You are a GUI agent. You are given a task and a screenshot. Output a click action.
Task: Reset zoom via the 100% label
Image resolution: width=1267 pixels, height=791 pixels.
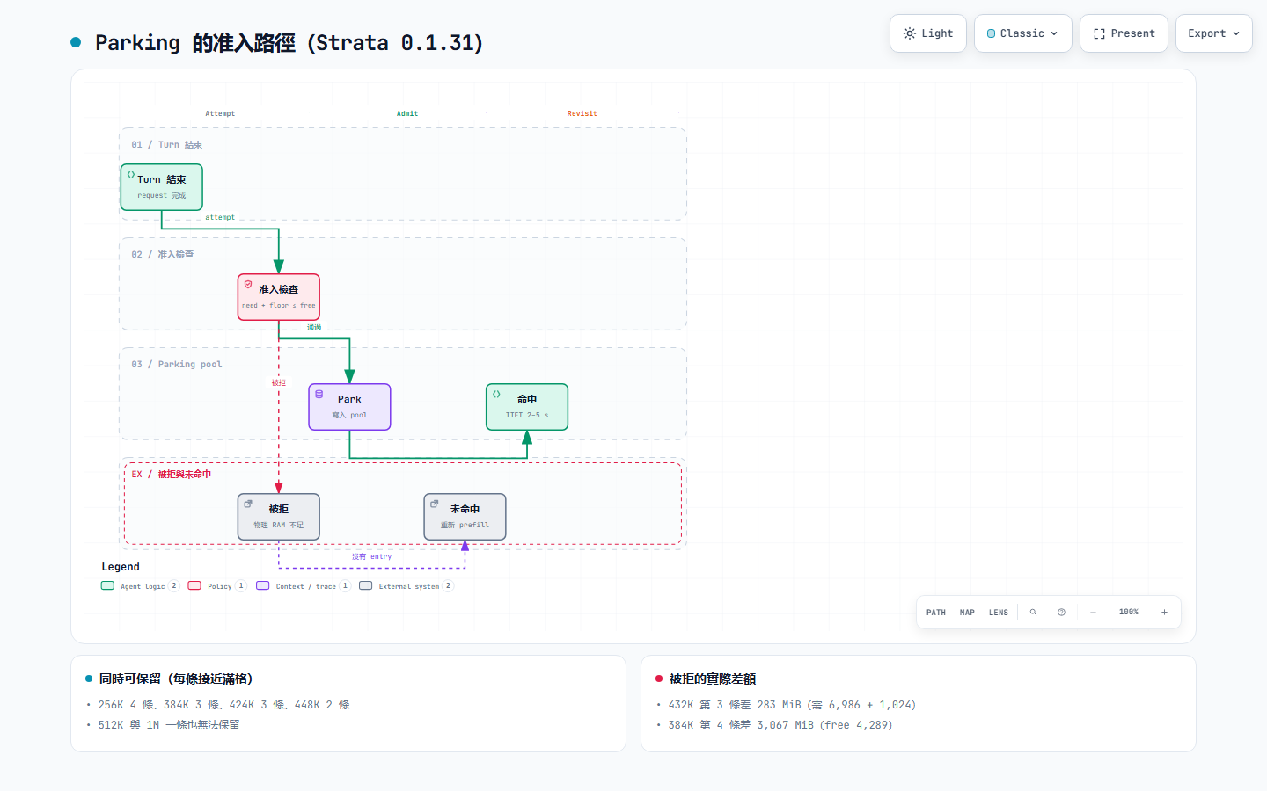coord(1129,613)
